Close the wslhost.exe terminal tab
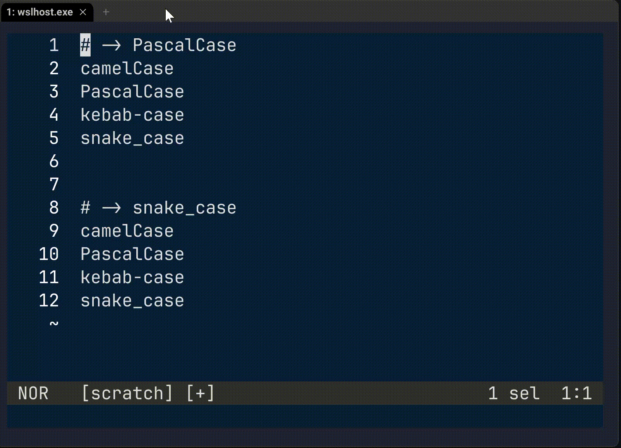Image resolution: width=621 pixels, height=448 pixels. 82,12
